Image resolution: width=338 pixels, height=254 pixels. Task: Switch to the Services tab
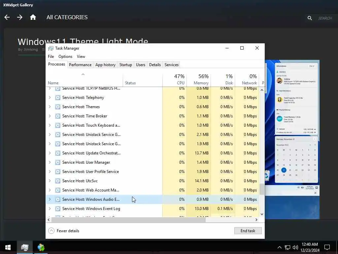tap(172, 65)
